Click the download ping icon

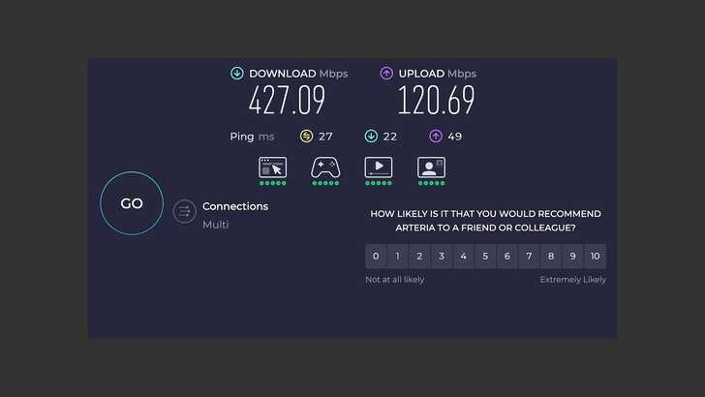point(370,137)
